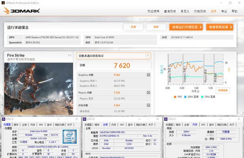The width and height of the screenshot is (244, 158).
Task: Open the 欢迎使用 menu in 3DMark
Action: (153, 11)
